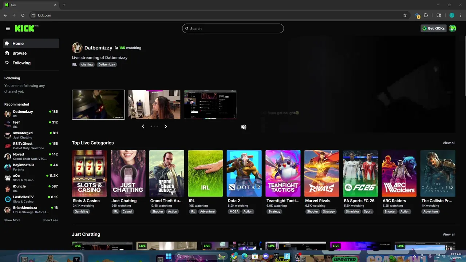
Task: Open recommended channel xQc
Action: pyautogui.click(x=31, y=178)
